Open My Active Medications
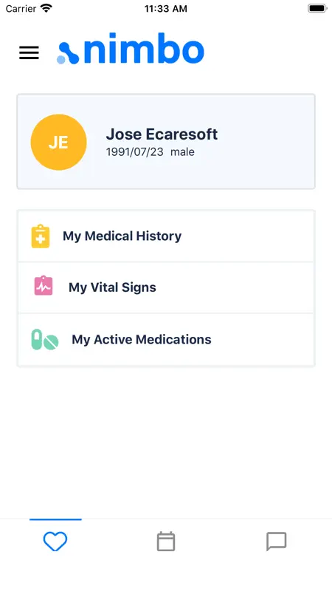332x591 pixels. click(166, 339)
